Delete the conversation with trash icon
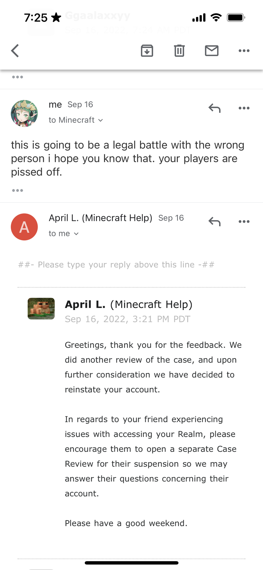263x570 pixels. pyautogui.click(x=179, y=51)
